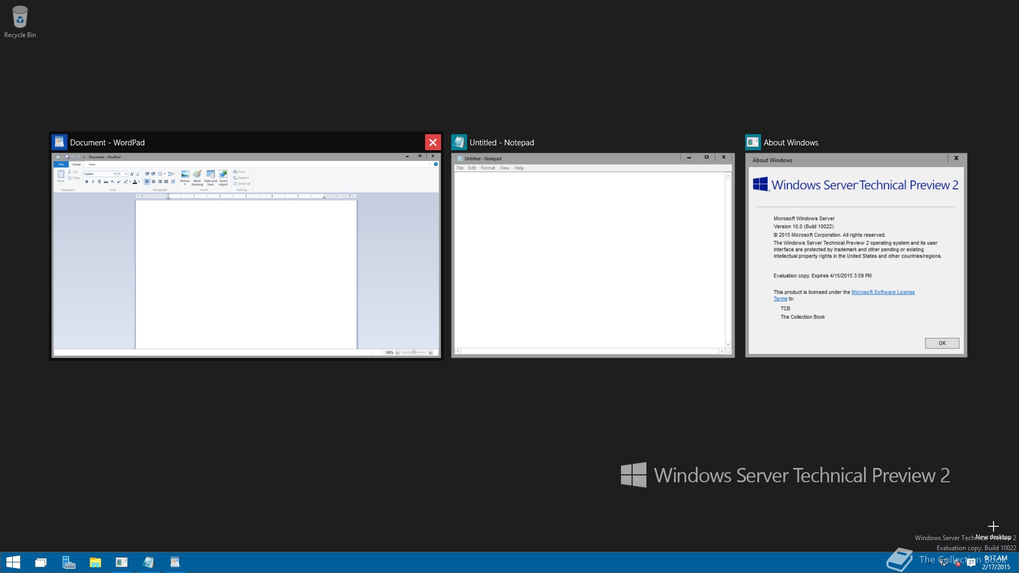Open the Format menu in Notepad
The height and width of the screenshot is (573, 1019).
click(488, 168)
